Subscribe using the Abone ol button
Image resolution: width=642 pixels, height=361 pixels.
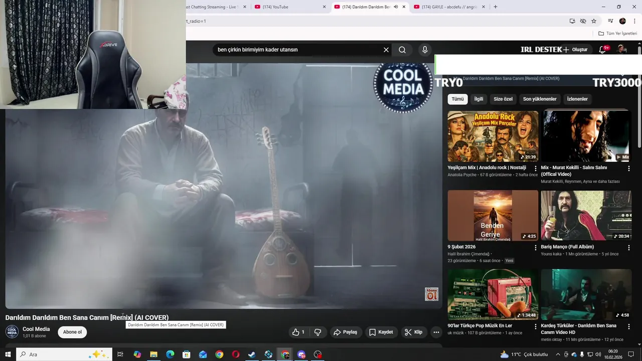(72, 332)
